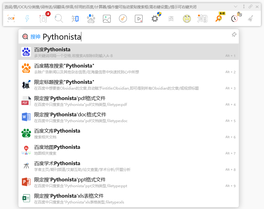264x209 pixels.
Task: Click the chain link icon in title bar
Action: (250, 6)
